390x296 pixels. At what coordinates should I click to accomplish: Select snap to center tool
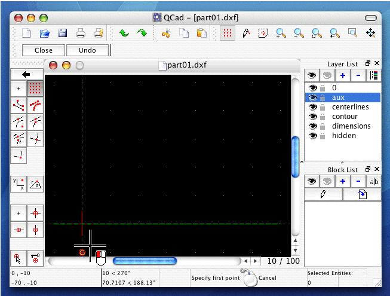pos(19,122)
